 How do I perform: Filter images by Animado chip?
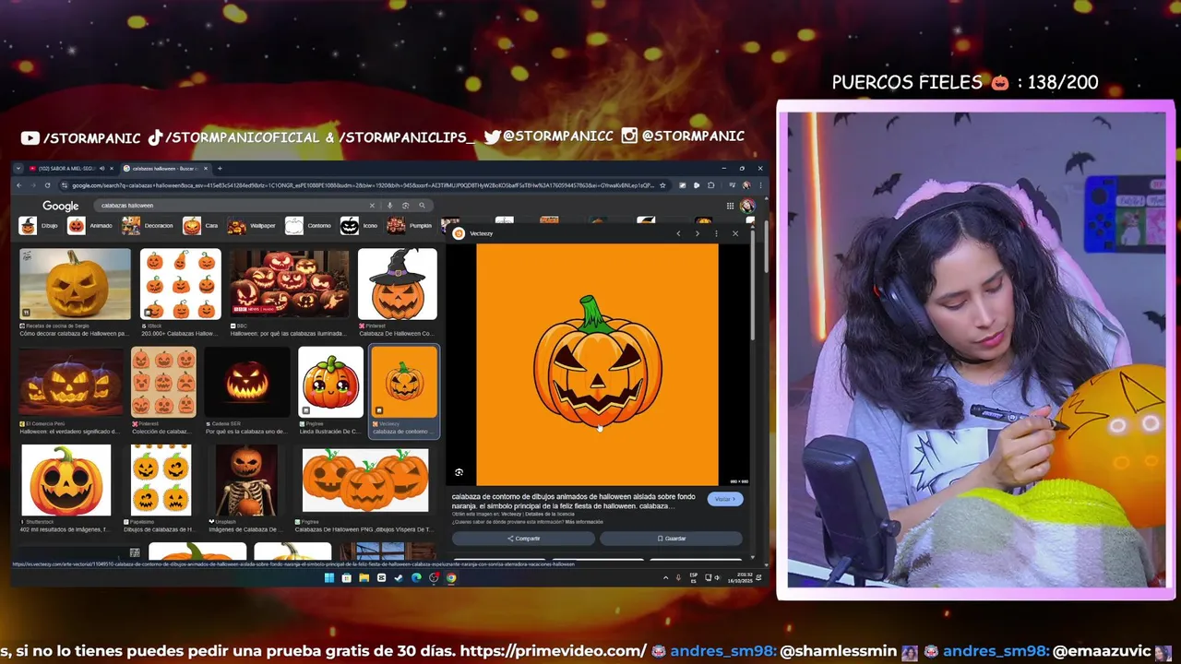(91, 225)
